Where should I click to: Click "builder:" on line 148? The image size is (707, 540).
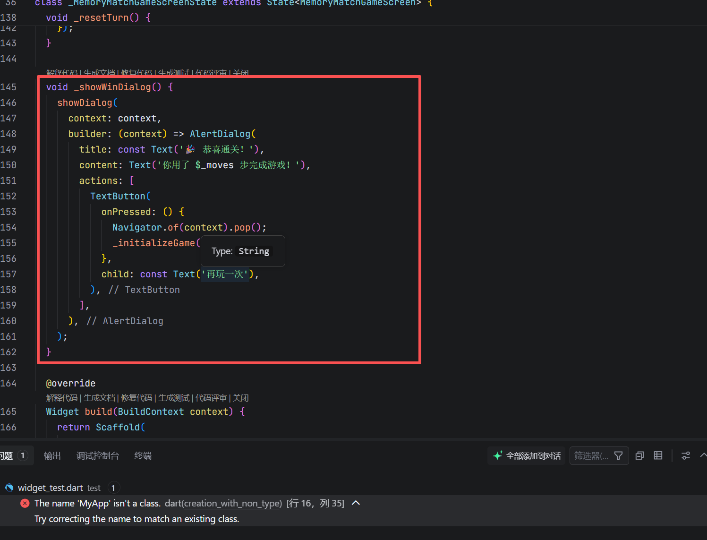pos(90,134)
